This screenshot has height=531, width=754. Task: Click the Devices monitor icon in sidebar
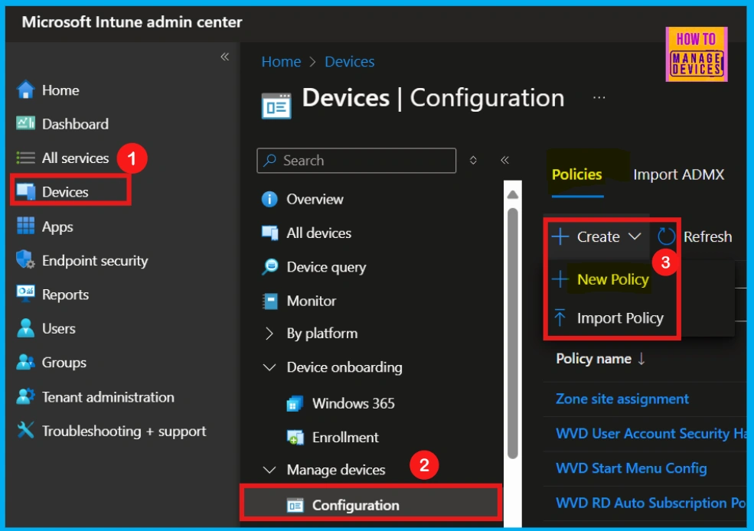(x=25, y=192)
